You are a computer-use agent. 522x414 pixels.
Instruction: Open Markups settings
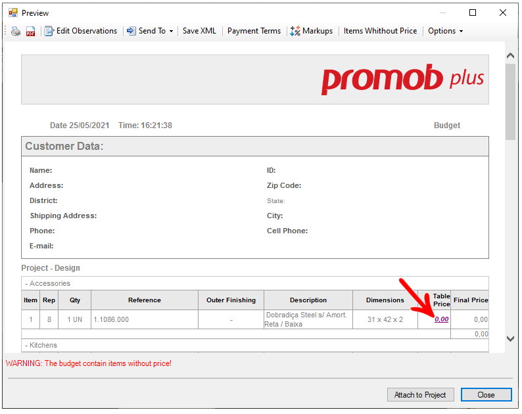click(311, 31)
